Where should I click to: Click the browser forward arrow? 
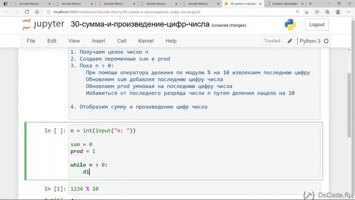17,12
